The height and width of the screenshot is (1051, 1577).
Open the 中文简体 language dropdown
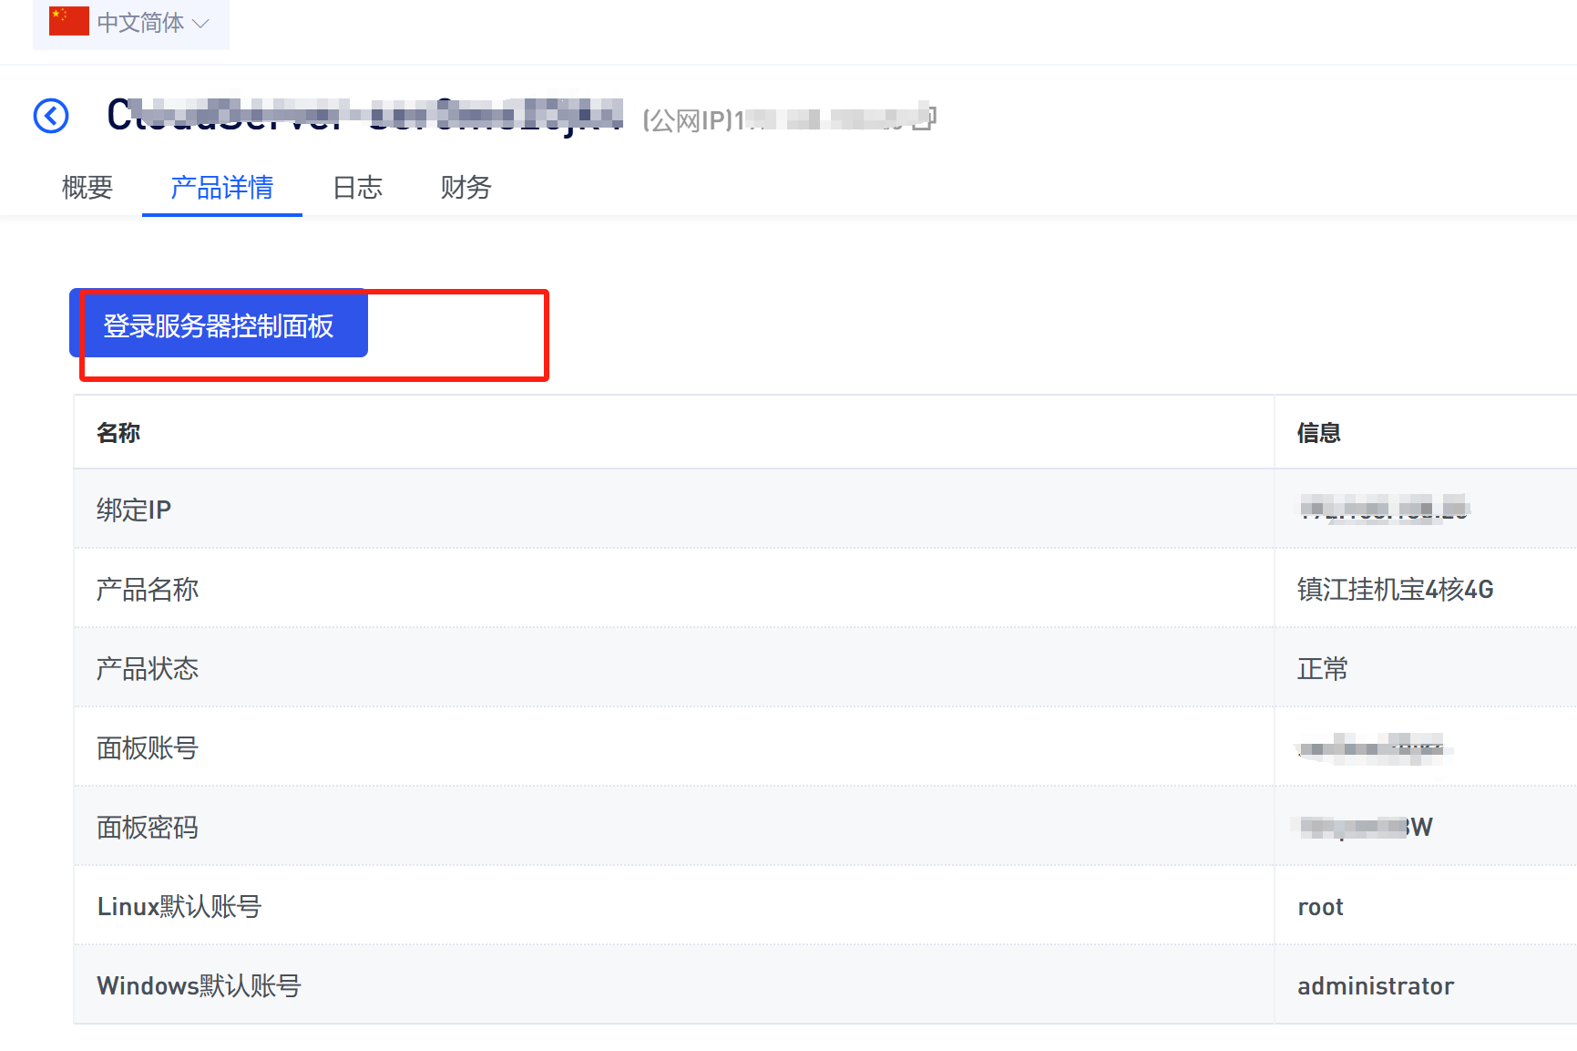tap(131, 23)
